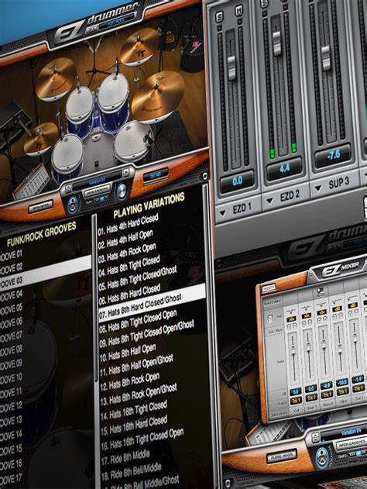Click the Open Grooves button beside Close Mixer
The width and height of the screenshot is (367, 489).
[x=351, y=443]
